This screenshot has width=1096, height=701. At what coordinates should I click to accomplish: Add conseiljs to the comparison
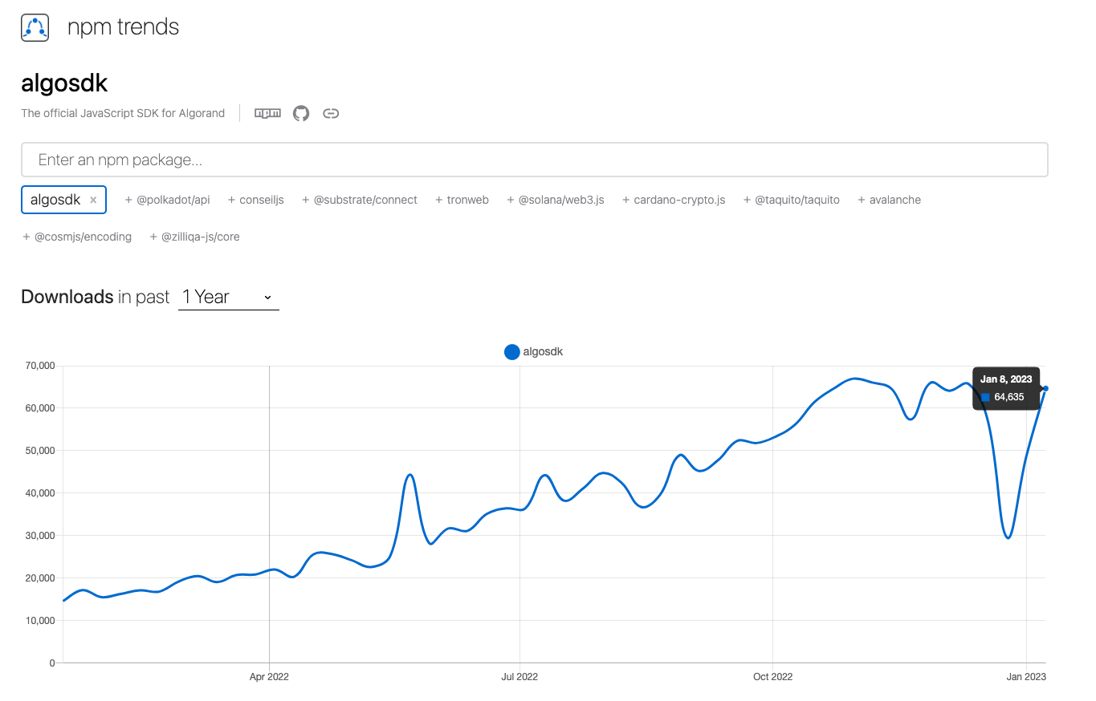click(x=256, y=200)
